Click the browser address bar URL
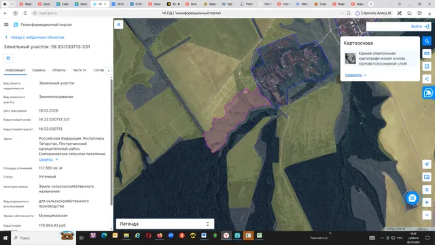The height and width of the screenshot is (245, 435). point(48,13)
